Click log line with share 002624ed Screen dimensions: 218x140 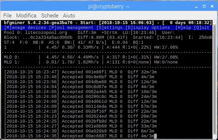[x=80, y=116]
